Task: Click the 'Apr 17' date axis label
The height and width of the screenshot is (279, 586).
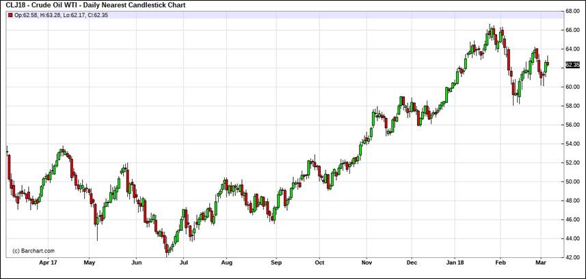Action: point(49,263)
